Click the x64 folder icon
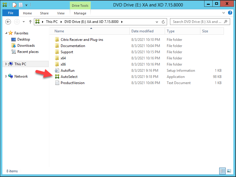 click(x=57, y=58)
